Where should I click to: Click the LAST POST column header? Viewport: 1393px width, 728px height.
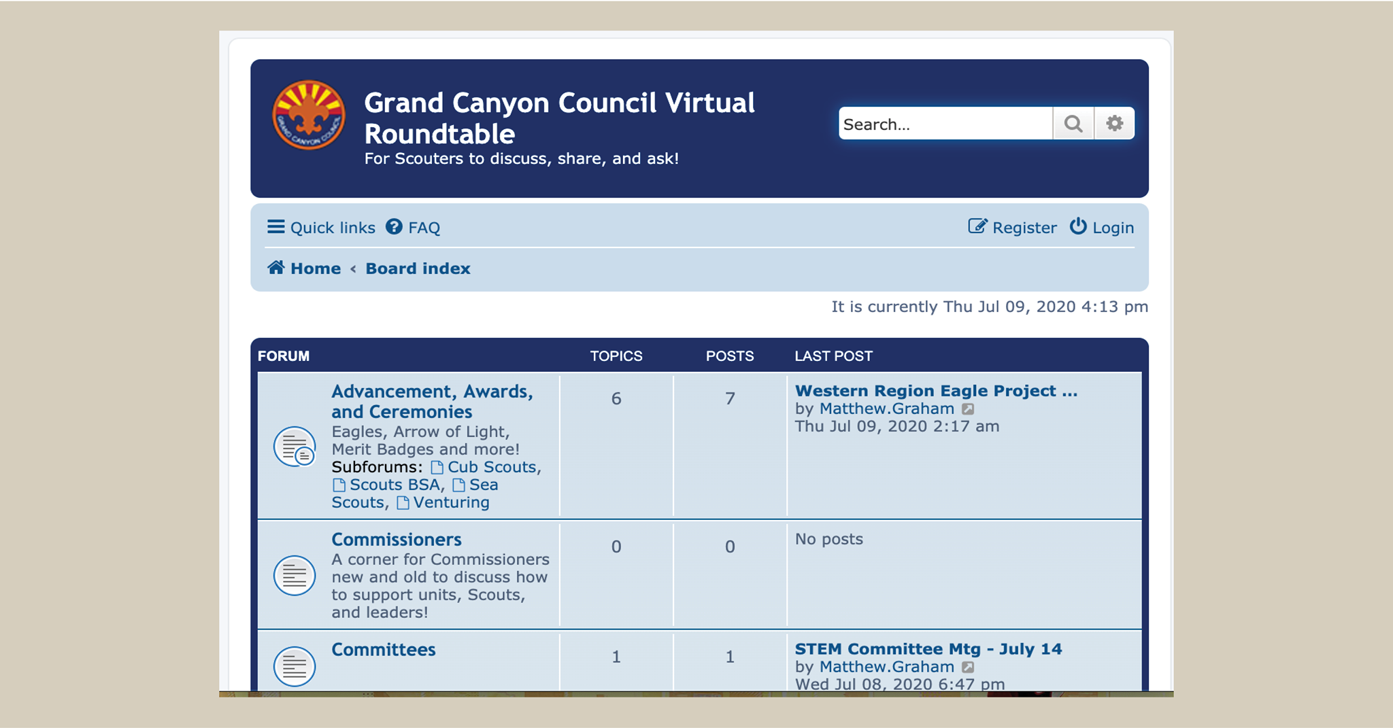(x=834, y=356)
